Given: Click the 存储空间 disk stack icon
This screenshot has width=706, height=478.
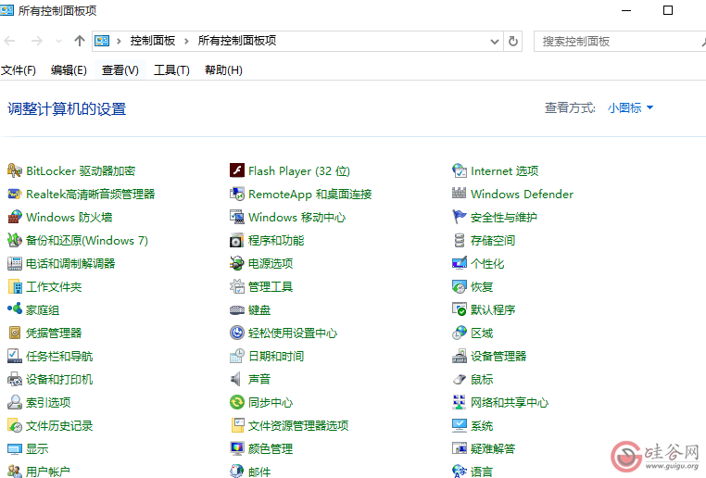Looking at the screenshot, I should [460, 240].
